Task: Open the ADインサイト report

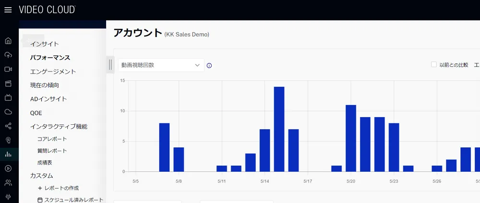Action: pyautogui.click(x=48, y=99)
